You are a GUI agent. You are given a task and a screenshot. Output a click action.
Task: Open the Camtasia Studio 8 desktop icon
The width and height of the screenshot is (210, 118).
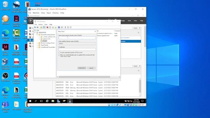(16, 35)
